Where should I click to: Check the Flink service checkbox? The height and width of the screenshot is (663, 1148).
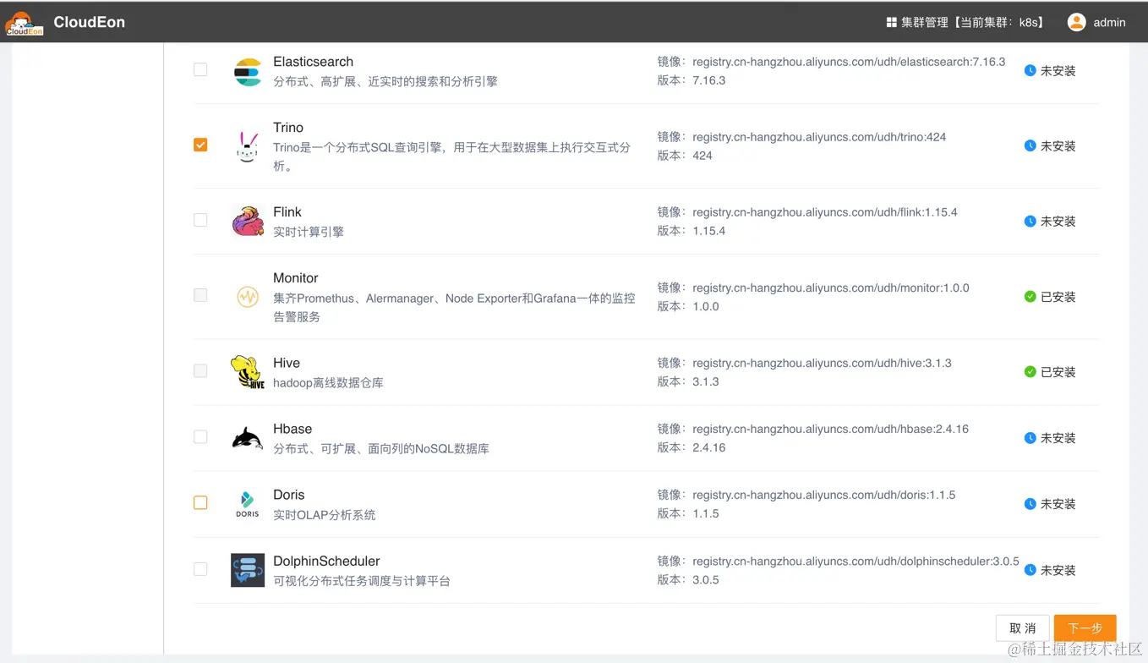[x=200, y=220]
